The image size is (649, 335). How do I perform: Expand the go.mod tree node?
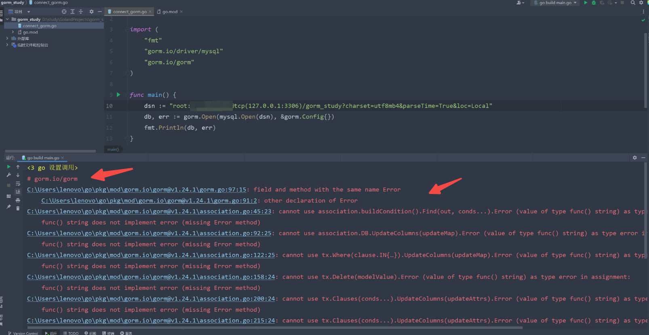coord(13,32)
